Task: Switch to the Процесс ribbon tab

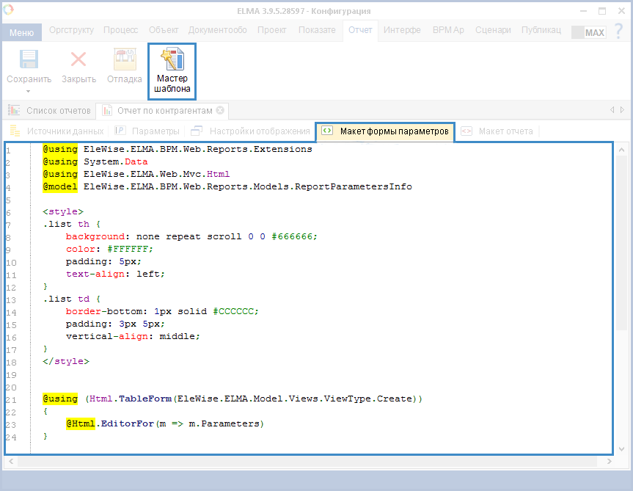Action: pyautogui.click(x=121, y=30)
